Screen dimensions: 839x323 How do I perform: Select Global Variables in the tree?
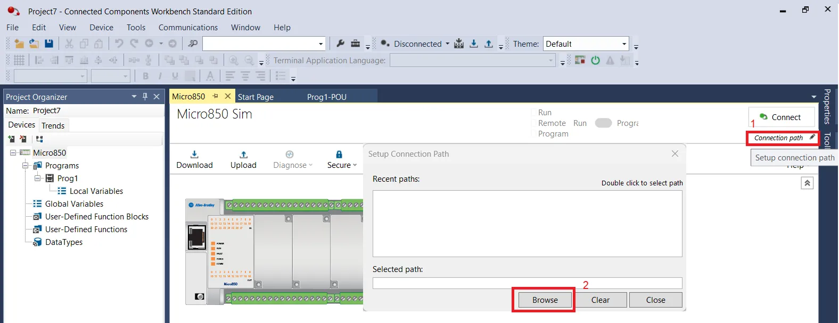tap(74, 204)
